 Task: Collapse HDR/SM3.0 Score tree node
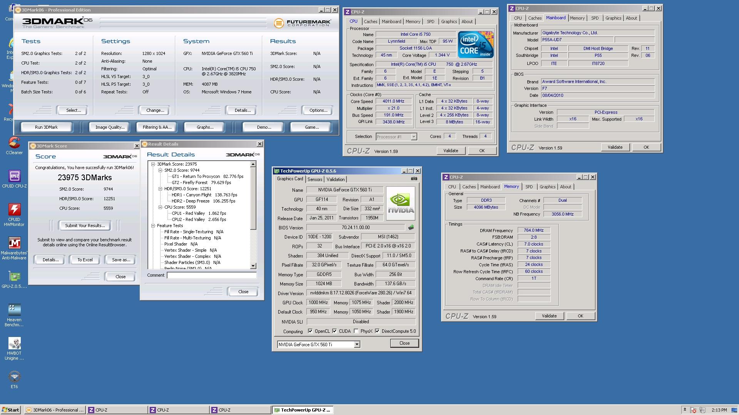(160, 189)
